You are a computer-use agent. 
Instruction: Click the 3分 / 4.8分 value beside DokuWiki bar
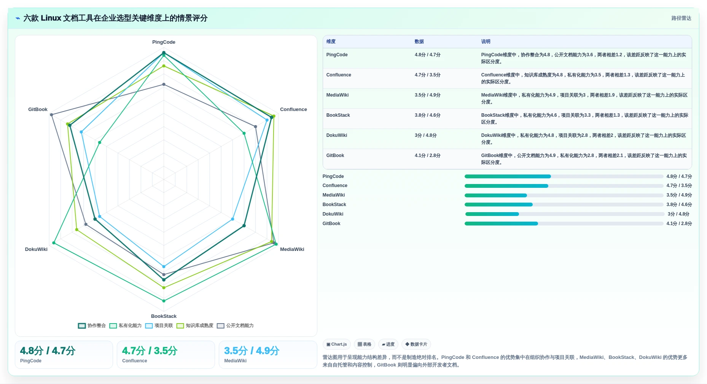pos(678,214)
